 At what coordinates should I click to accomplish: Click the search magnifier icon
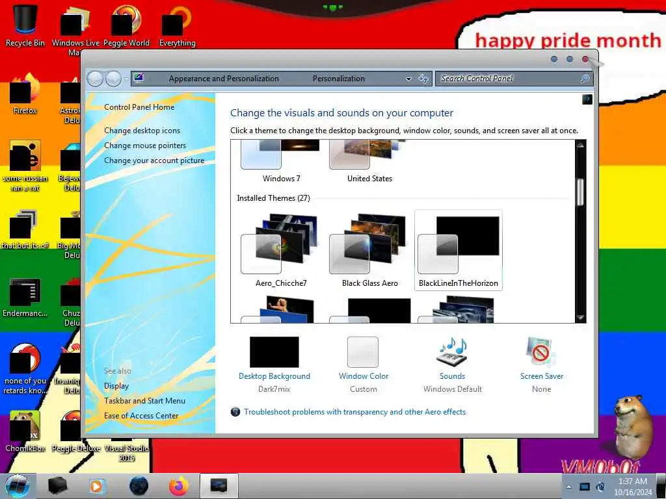point(585,79)
